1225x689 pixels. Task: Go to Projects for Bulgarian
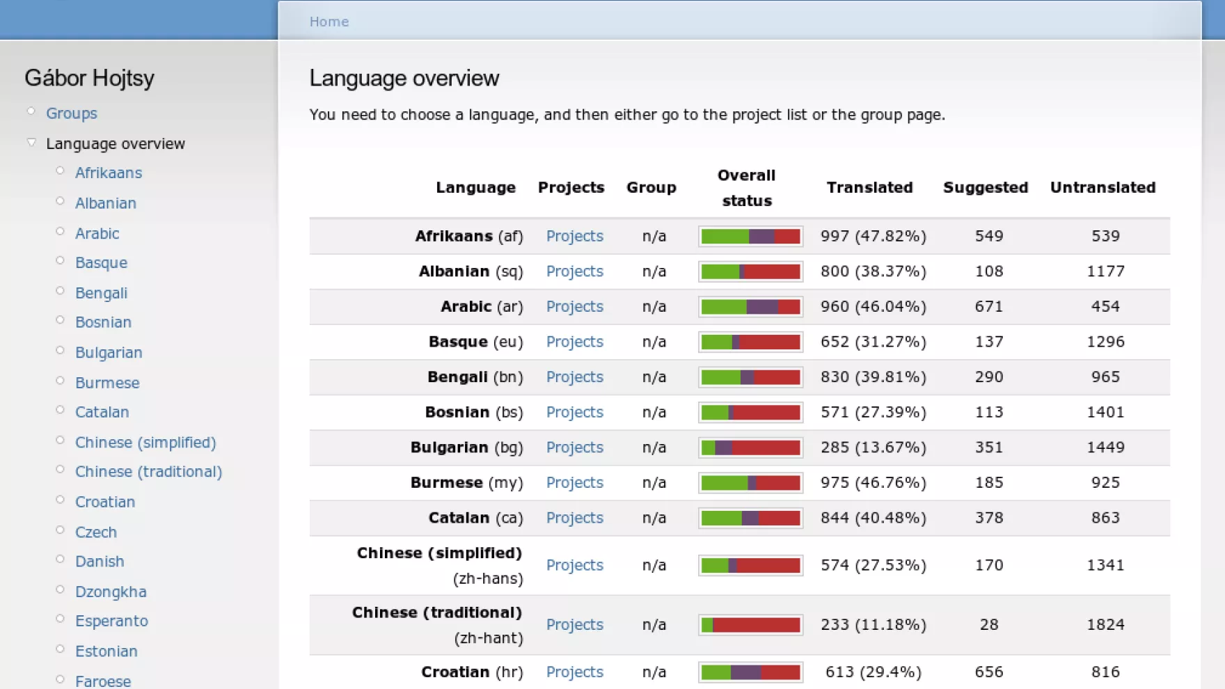pos(575,448)
